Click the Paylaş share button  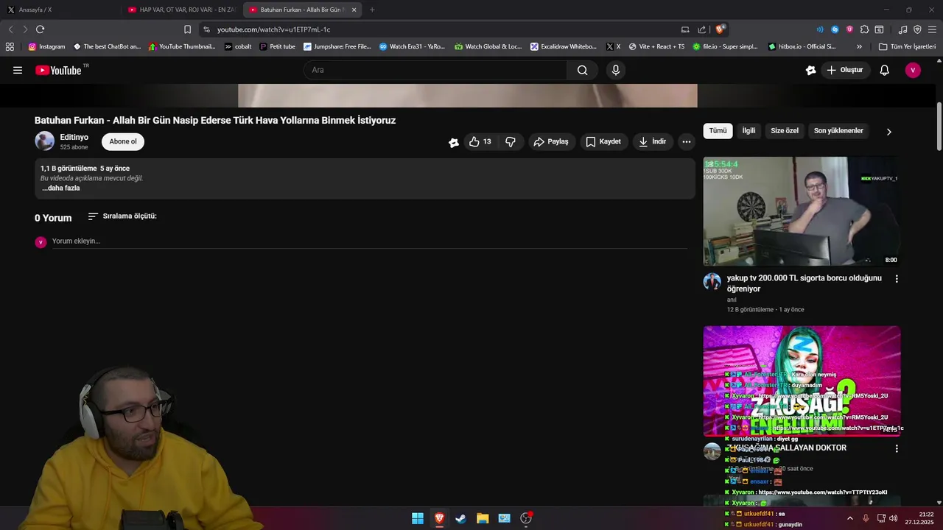(x=551, y=141)
